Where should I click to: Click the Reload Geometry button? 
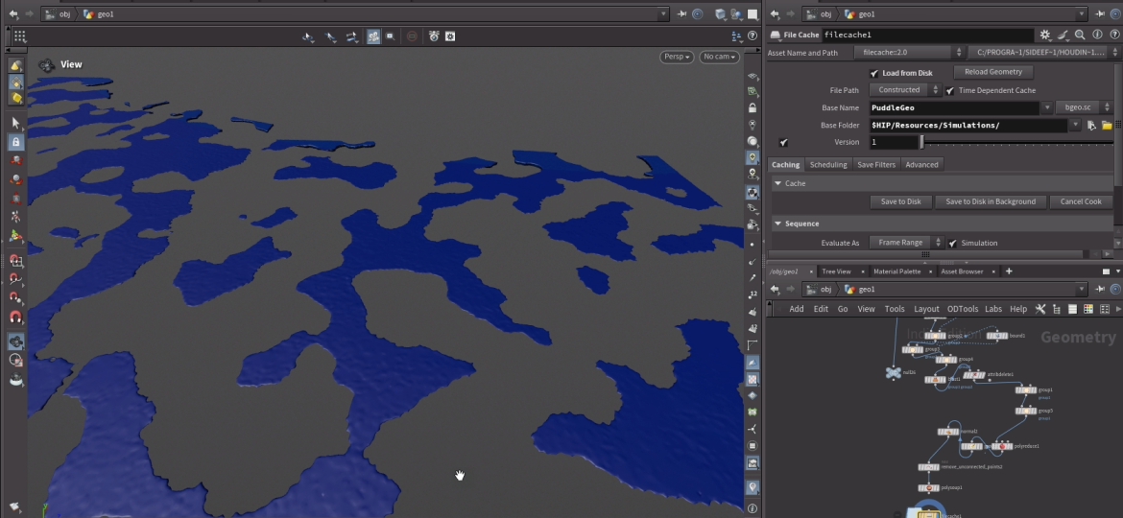click(992, 72)
